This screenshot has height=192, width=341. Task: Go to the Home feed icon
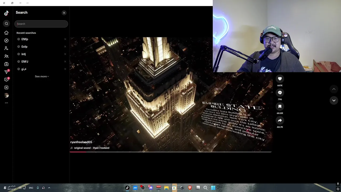(x=6, y=33)
